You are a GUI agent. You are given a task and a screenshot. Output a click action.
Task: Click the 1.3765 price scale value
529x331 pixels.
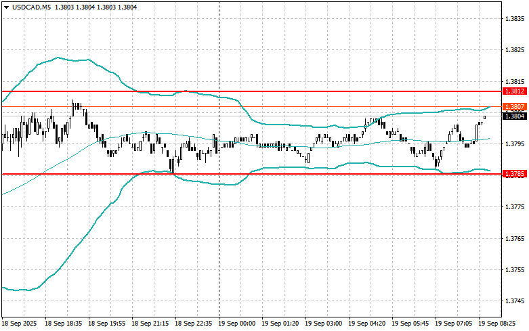click(x=515, y=239)
